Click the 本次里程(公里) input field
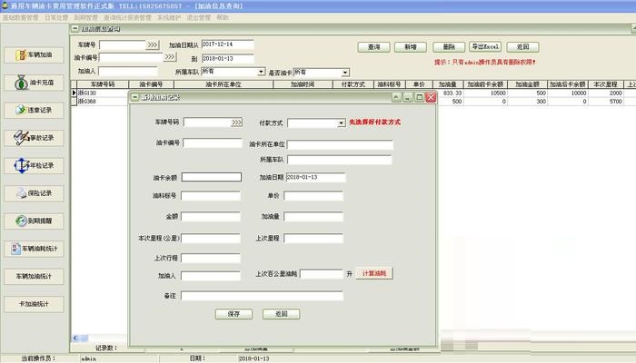 point(211,238)
